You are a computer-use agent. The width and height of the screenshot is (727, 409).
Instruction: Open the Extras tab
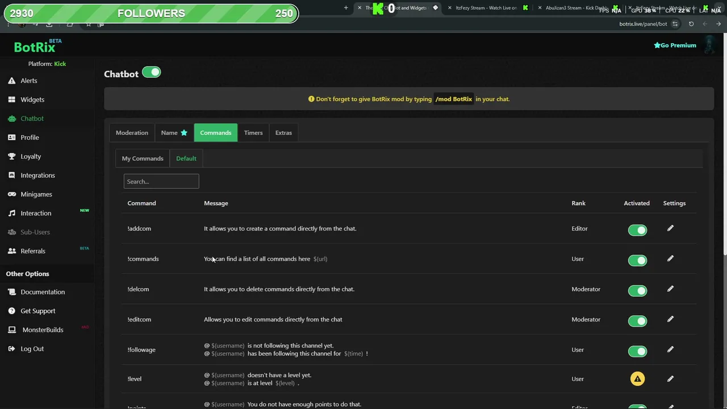283,132
